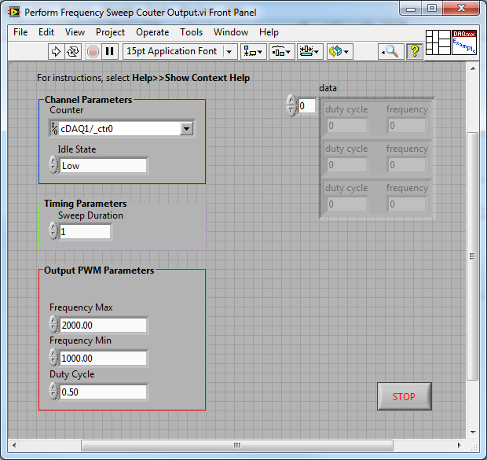487x460 pixels.
Task: Click the Pause button in toolbar
Action: [110, 51]
